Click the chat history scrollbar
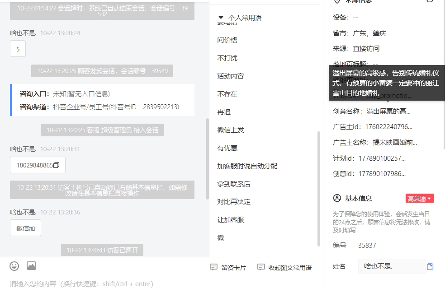Screen dimensions: 445x288 208,158
